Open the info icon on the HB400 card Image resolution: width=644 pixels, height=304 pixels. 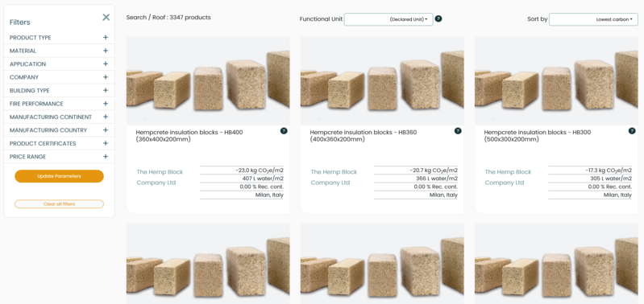click(x=284, y=131)
